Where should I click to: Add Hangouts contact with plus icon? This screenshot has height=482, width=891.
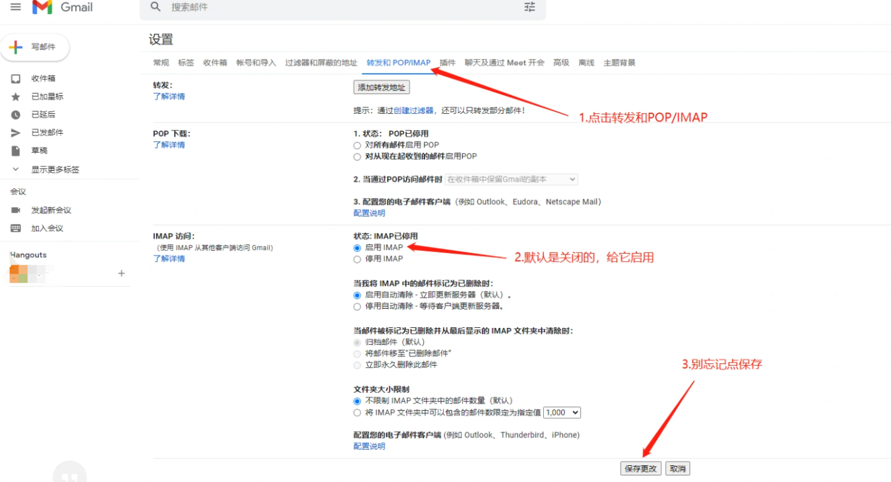point(121,273)
